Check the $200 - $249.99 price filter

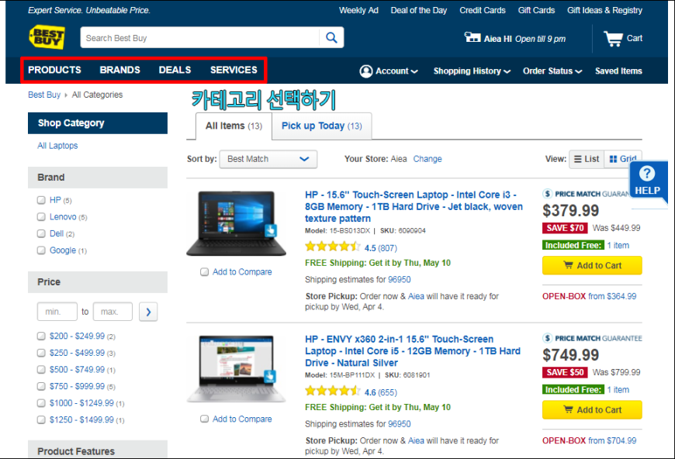click(41, 336)
